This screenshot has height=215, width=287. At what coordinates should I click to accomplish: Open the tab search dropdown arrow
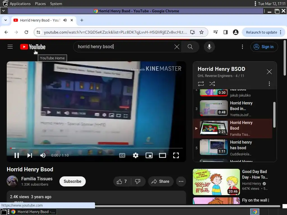(6, 20)
